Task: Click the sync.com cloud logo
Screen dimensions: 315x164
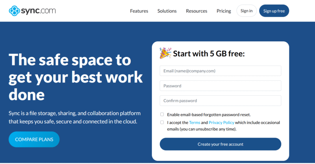Action: (x=32, y=11)
